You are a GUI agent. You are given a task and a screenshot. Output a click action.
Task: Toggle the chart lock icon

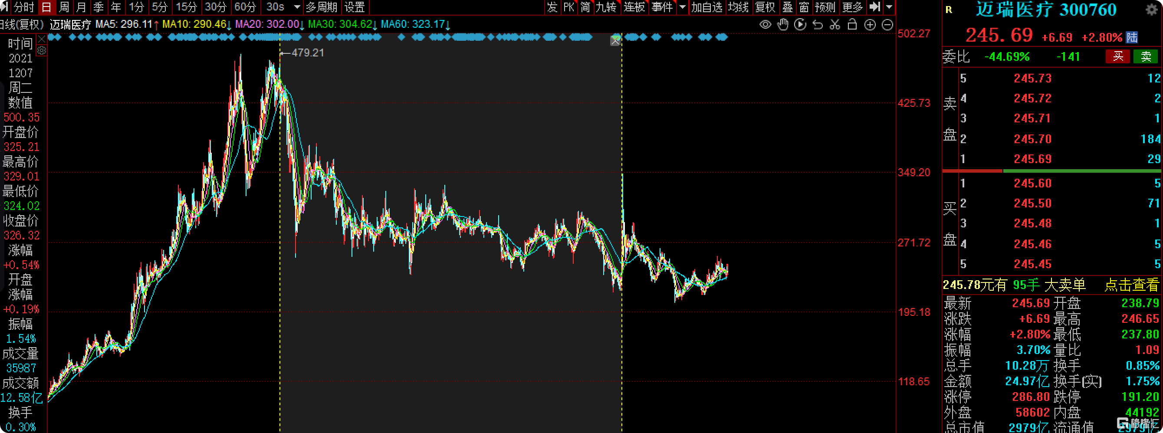[852, 24]
